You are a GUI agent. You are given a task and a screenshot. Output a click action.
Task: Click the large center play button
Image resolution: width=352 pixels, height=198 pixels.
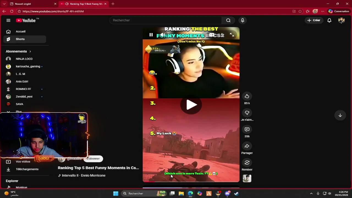point(191,105)
